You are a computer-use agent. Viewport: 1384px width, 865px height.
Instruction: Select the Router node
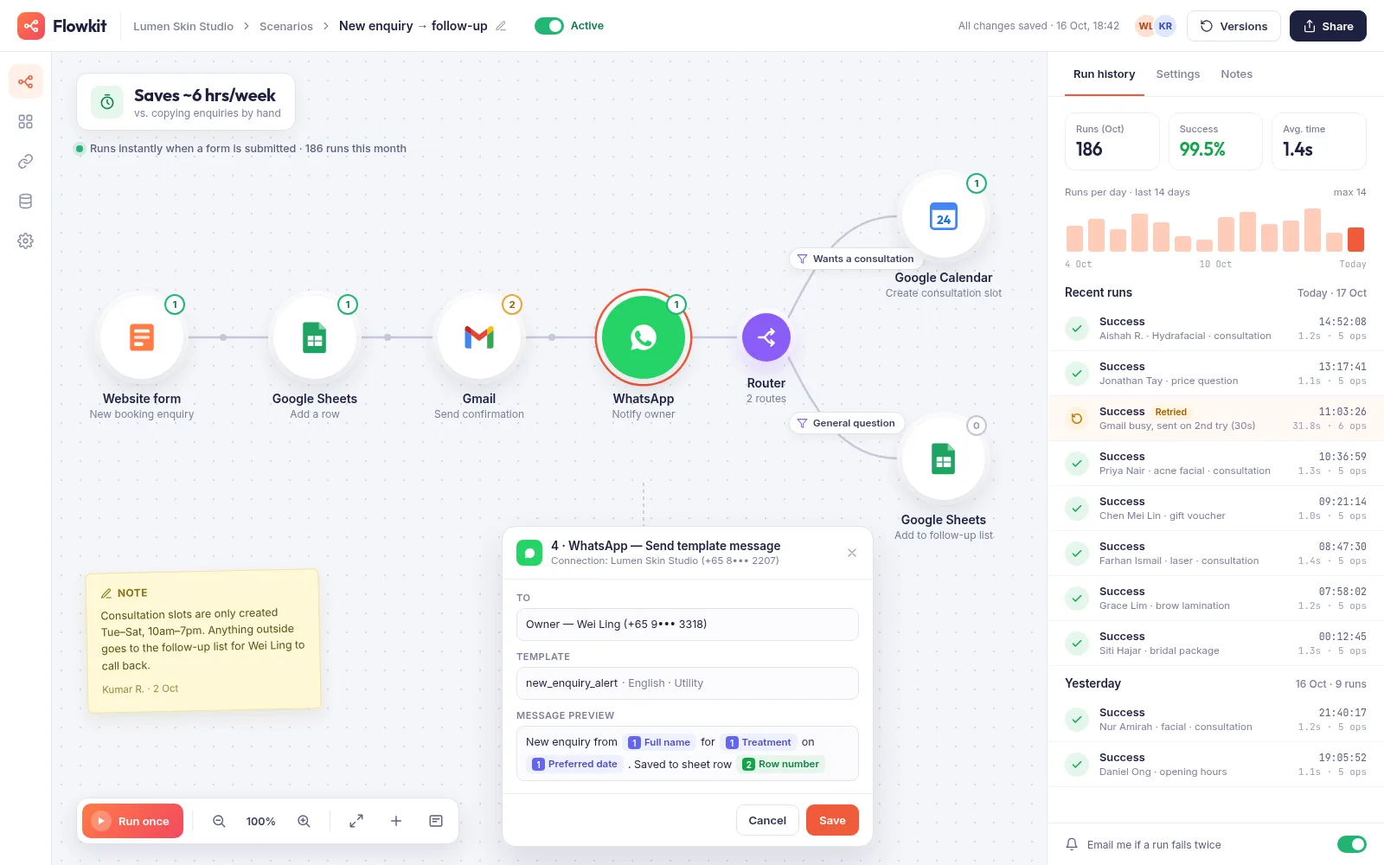pyautogui.click(x=766, y=337)
